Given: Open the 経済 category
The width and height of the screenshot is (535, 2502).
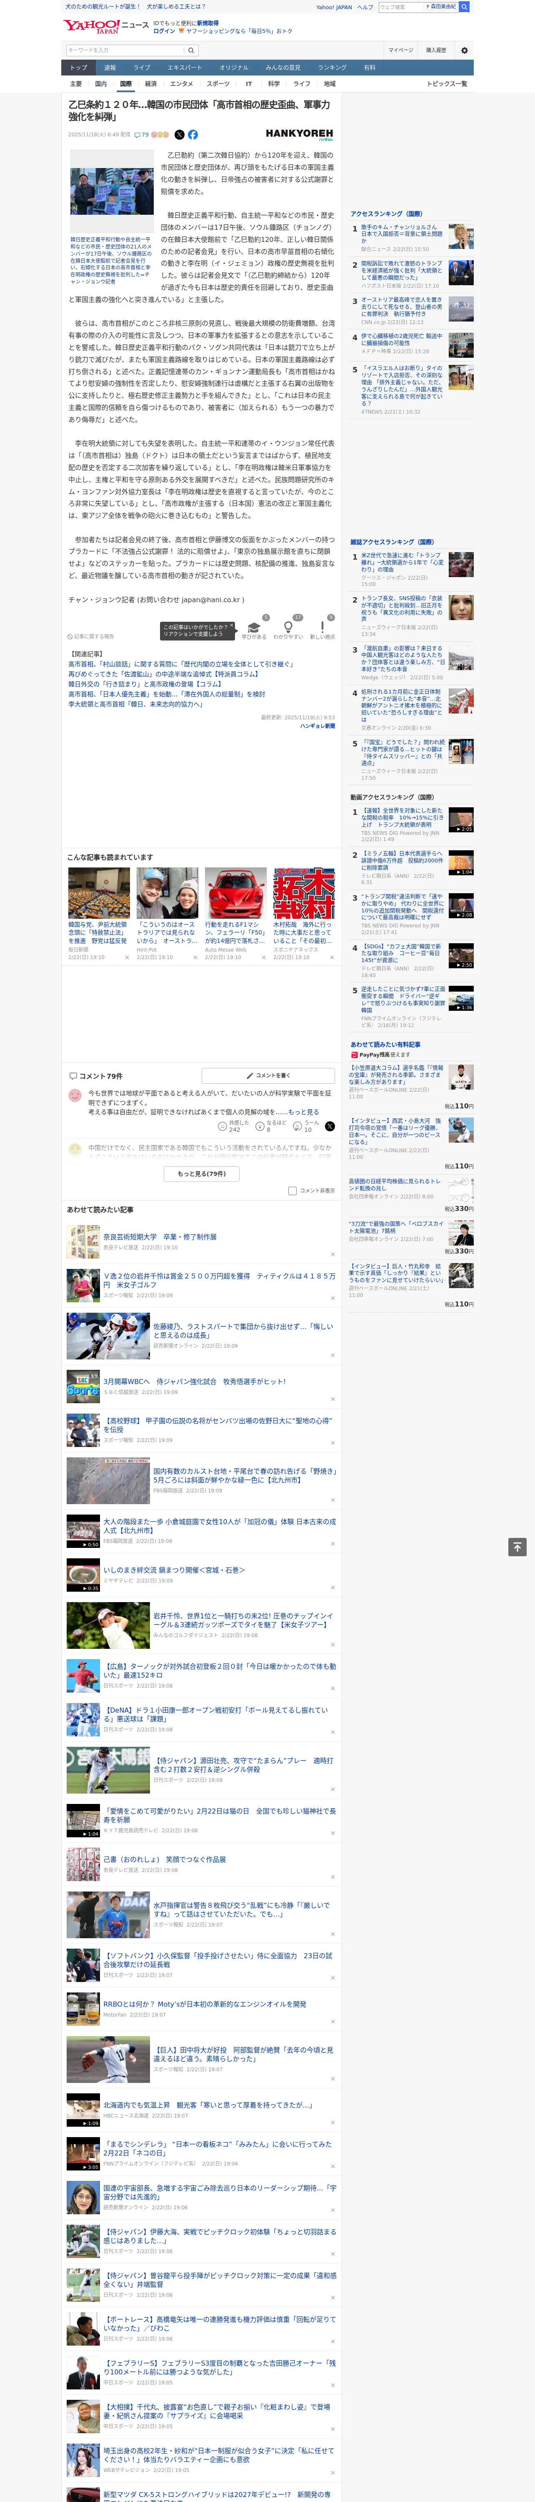Looking at the screenshot, I should (150, 83).
